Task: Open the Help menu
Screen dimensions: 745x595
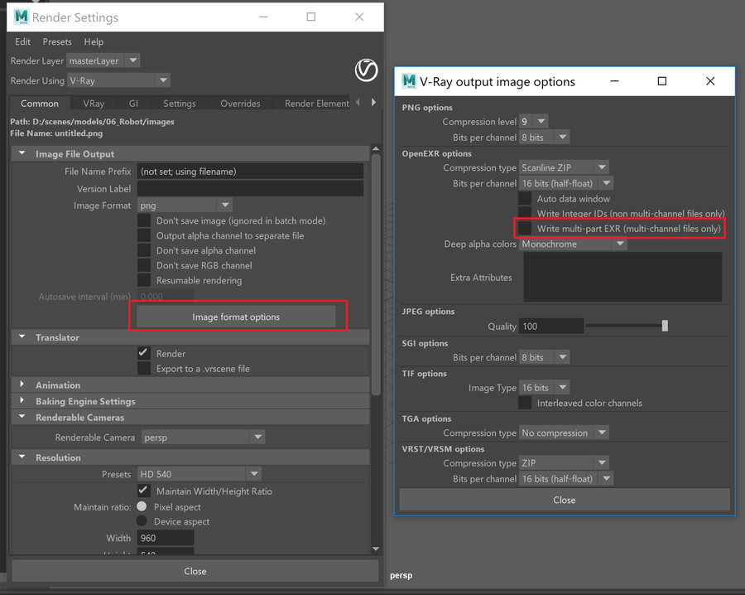Action: click(x=94, y=42)
